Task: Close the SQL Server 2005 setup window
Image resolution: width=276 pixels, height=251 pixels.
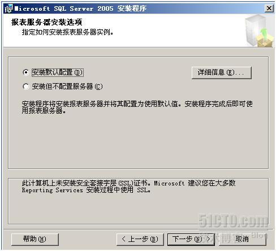Action: click(x=269, y=8)
